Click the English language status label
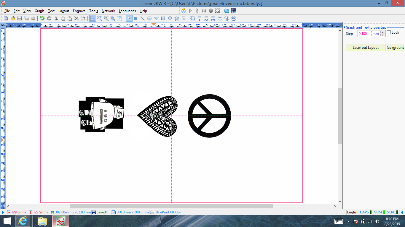The image size is (405, 227). [x=353, y=212]
